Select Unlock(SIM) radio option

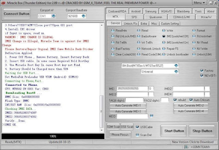(x=194, y=55)
